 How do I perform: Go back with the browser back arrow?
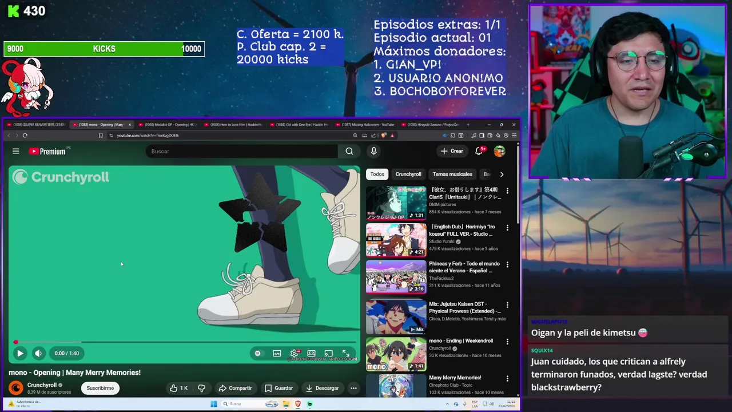pyautogui.click(x=9, y=136)
